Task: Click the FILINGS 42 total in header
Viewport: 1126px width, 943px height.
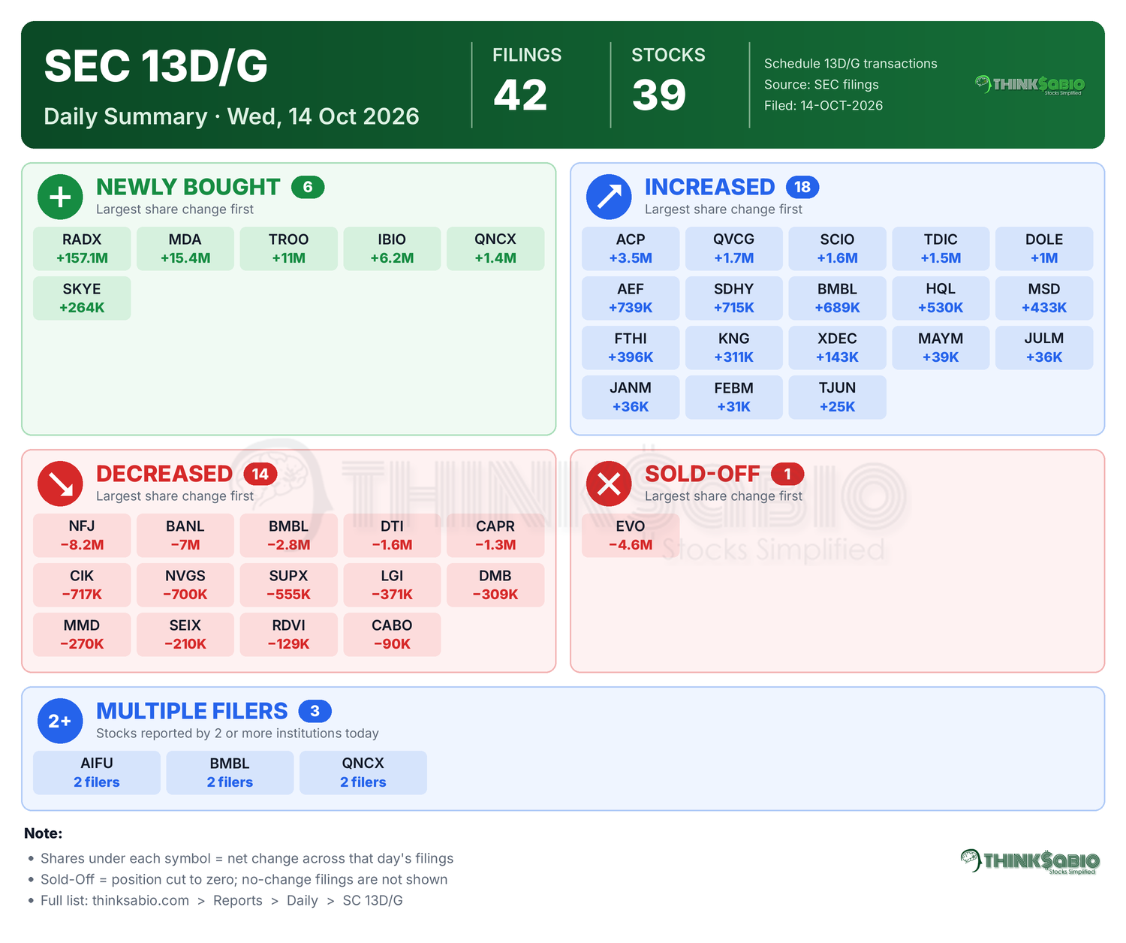Action: (527, 80)
